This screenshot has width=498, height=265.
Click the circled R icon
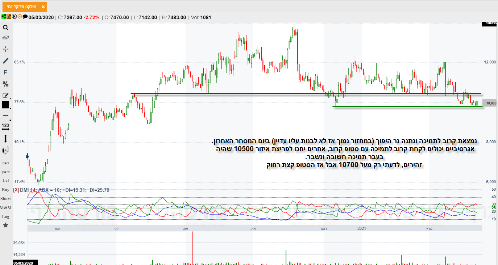click(x=14, y=16)
